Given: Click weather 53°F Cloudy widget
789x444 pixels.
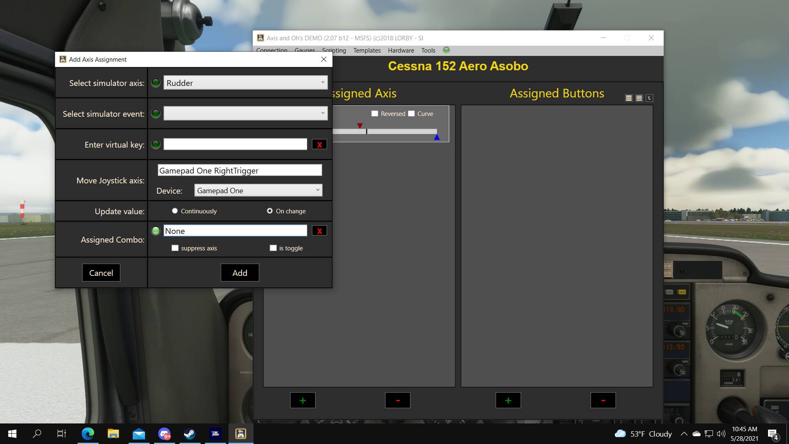Looking at the screenshot, I should [643, 434].
